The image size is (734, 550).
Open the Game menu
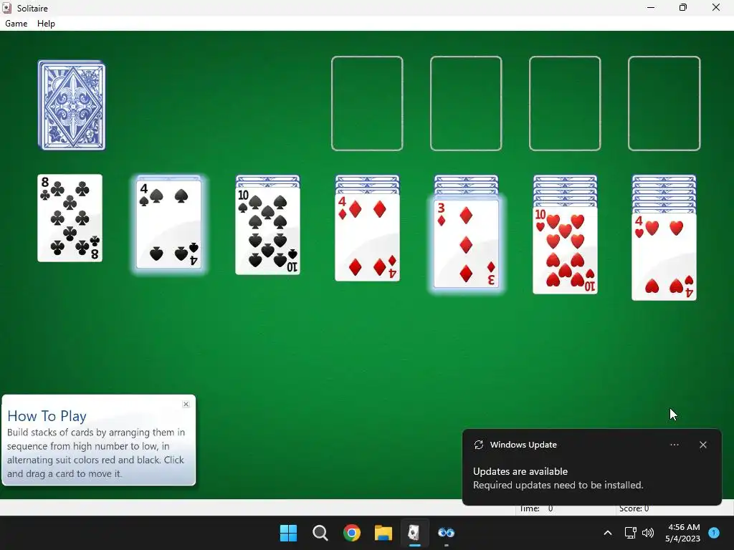[x=16, y=24]
